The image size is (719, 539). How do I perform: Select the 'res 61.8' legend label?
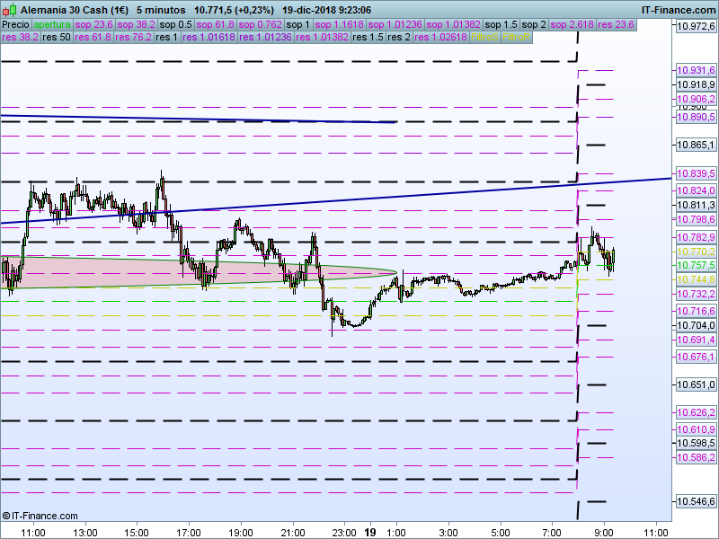click(x=93, y=37)
